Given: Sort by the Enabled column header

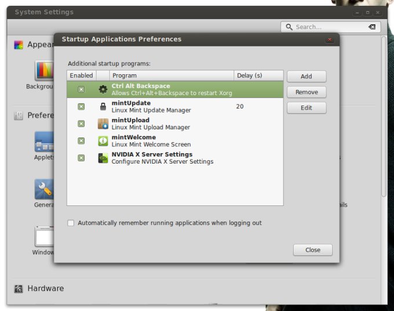Looking at the screenshot, I should pyautogui.click(x=82, y=75).
